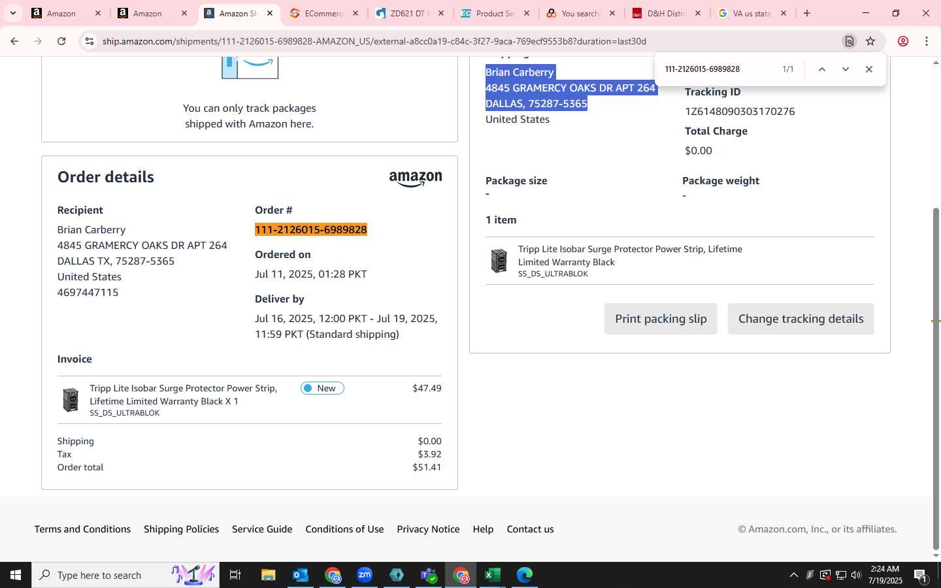Image resolution: width=941 pixels, height=588 pixels.
Task: Close the find bar
Action: pos(869,69)
